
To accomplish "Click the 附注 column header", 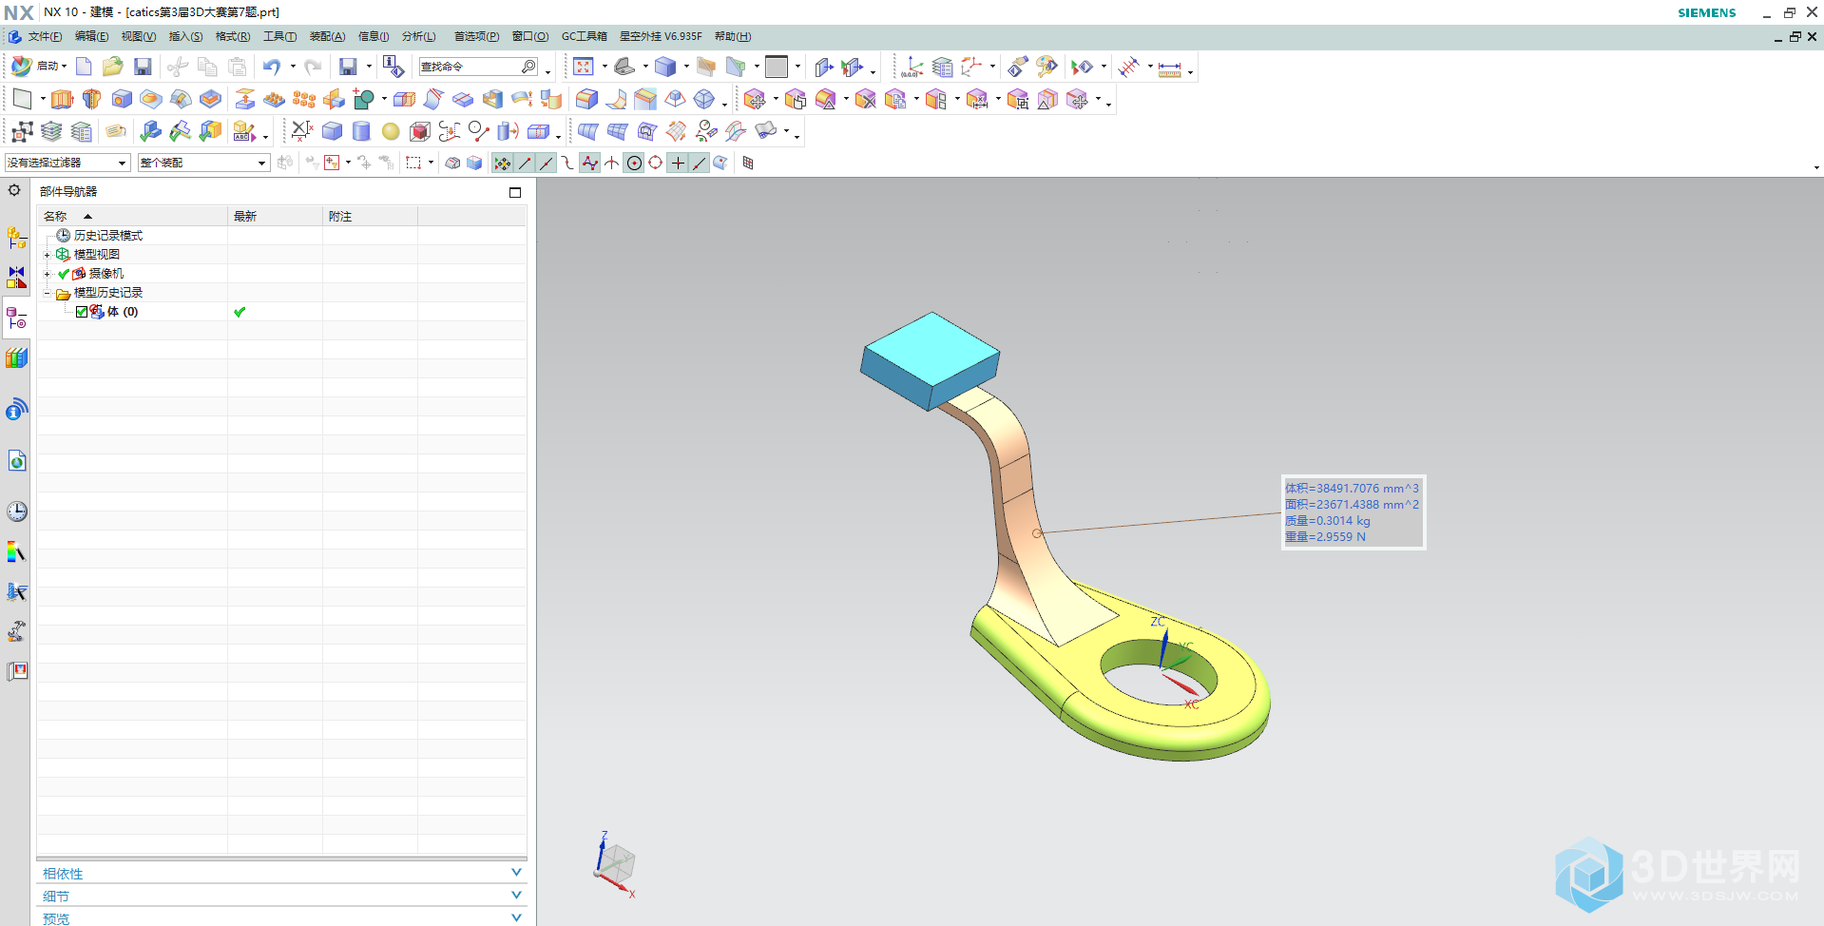I will (370, 217).
